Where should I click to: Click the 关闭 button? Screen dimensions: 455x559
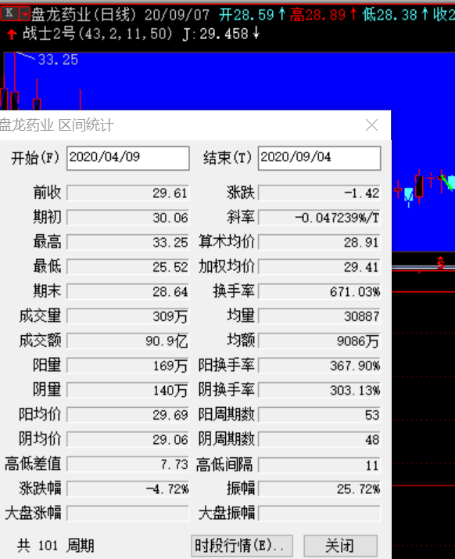point(340,546)
